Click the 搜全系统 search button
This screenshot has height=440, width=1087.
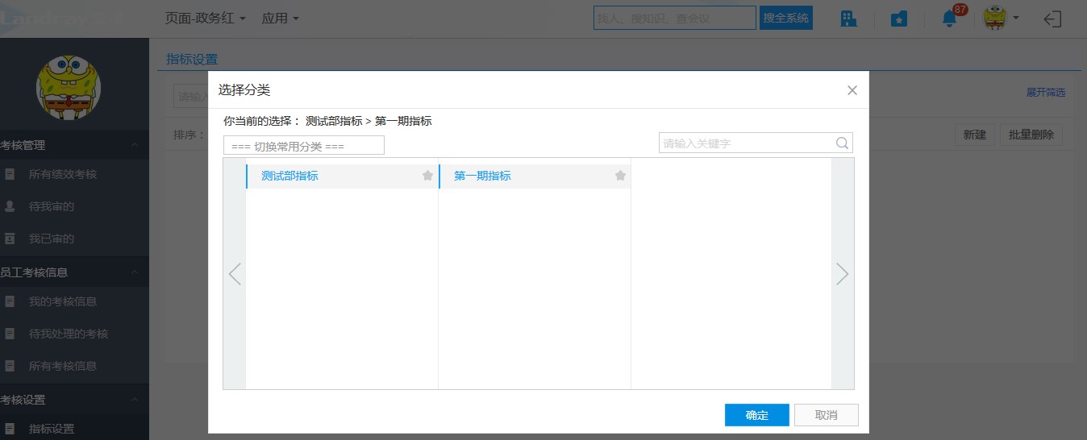point(786,18)
